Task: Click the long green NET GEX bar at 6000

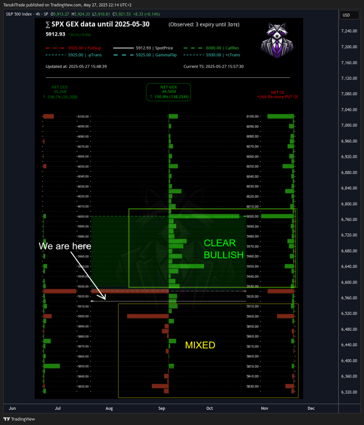Action: pos(204,216)
